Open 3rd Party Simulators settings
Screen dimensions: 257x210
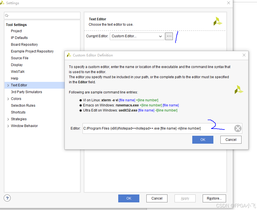point(26,92)
